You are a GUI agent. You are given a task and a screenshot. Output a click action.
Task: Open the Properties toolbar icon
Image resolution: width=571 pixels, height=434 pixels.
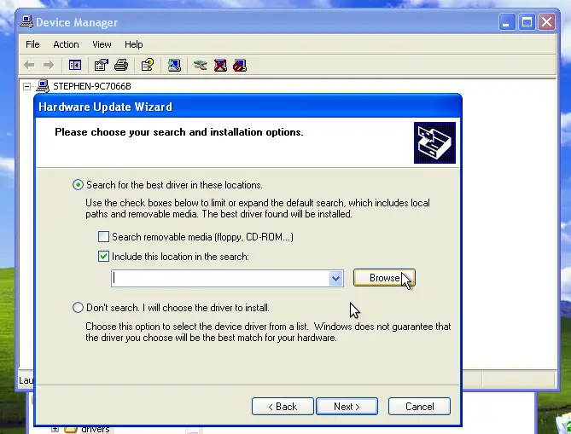(x=102, y=66)
